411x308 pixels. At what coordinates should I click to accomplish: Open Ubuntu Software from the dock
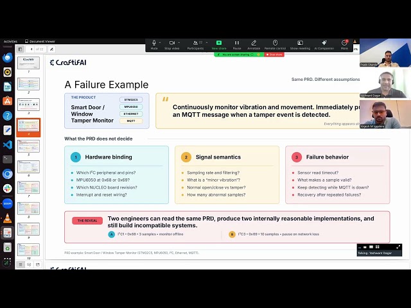tap(7, 101)
